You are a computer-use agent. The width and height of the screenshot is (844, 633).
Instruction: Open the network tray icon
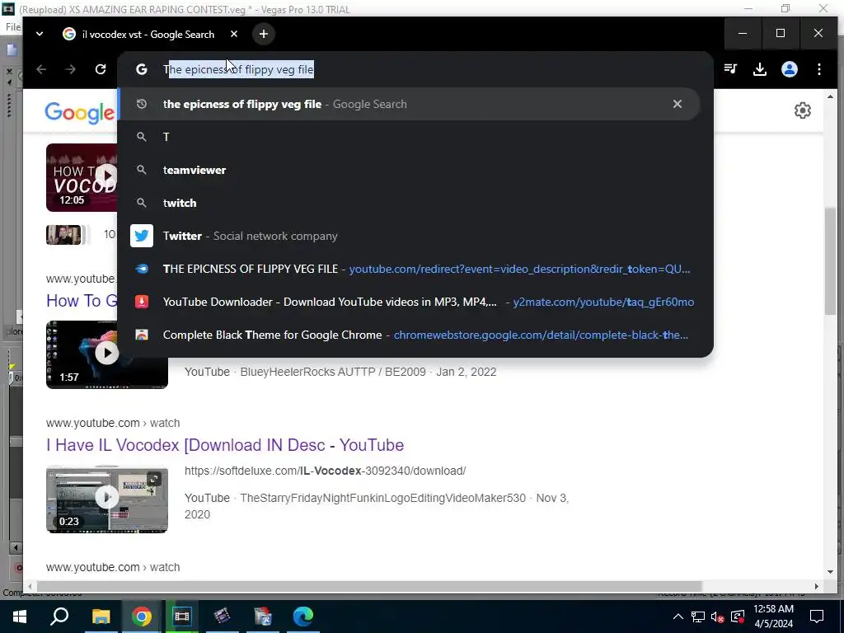click(x=697, y=617)
